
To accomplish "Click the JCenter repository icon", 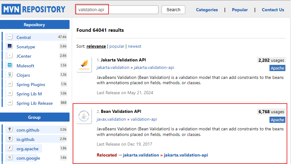I will click(10, 55).
